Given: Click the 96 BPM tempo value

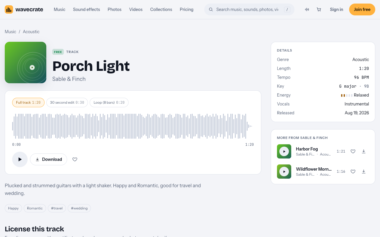Looking at the screenshot, I should [x=362, y=77].
